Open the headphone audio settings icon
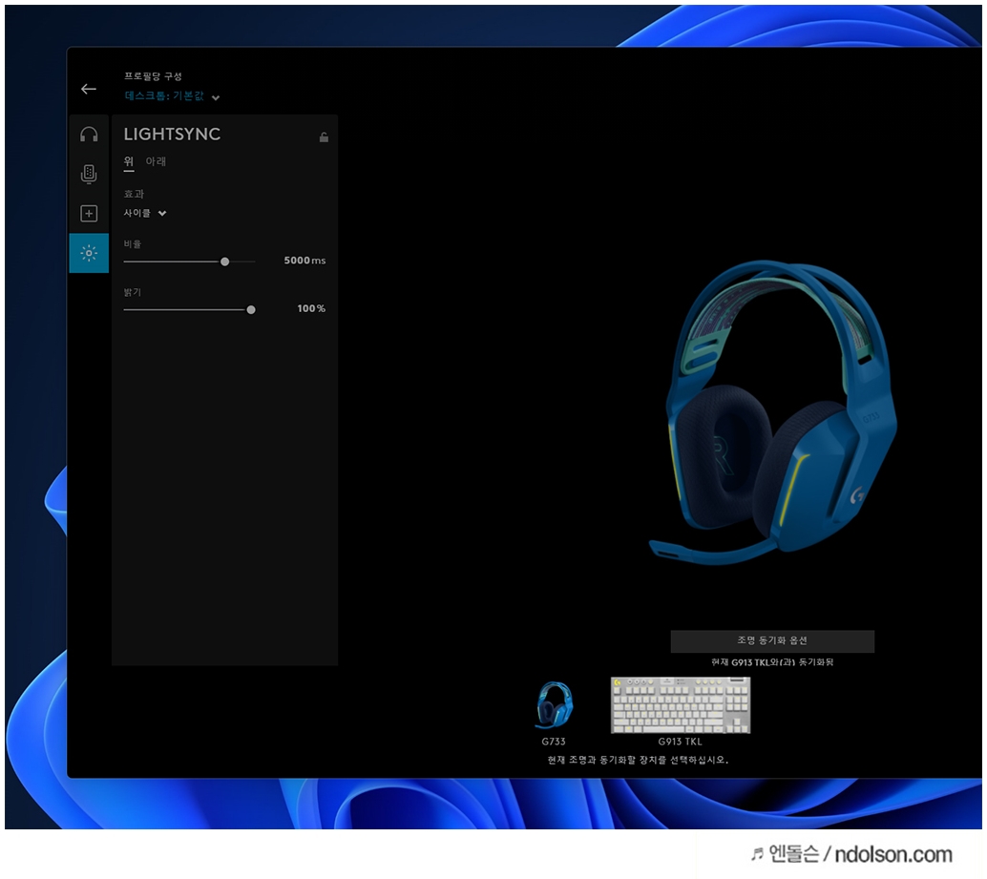The image size is (987, 879). [x=89, y=135]
